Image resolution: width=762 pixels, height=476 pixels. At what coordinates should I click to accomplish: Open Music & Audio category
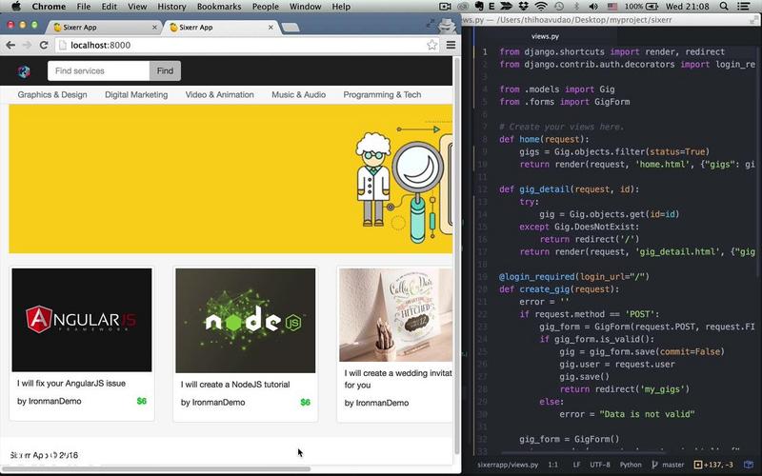tap(298, 94)
